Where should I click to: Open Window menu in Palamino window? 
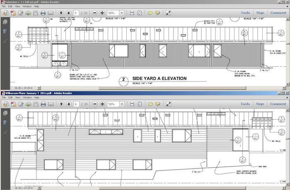(x=27, y=6)
